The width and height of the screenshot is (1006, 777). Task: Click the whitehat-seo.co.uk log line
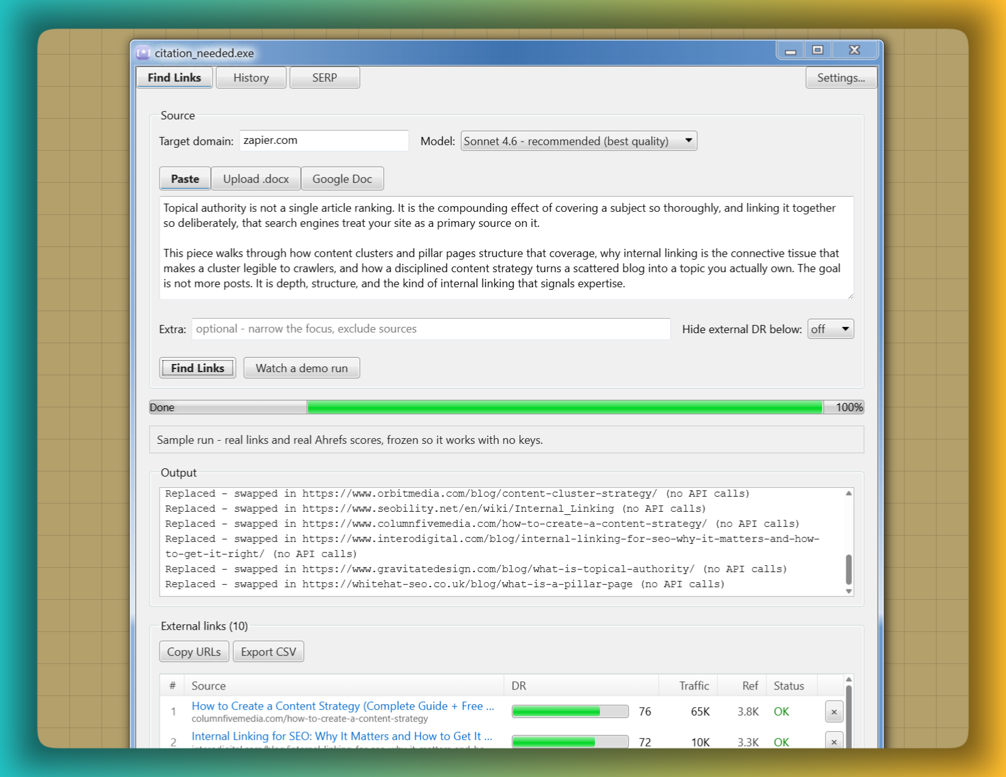pyautogui.click(x=445, y=584)
